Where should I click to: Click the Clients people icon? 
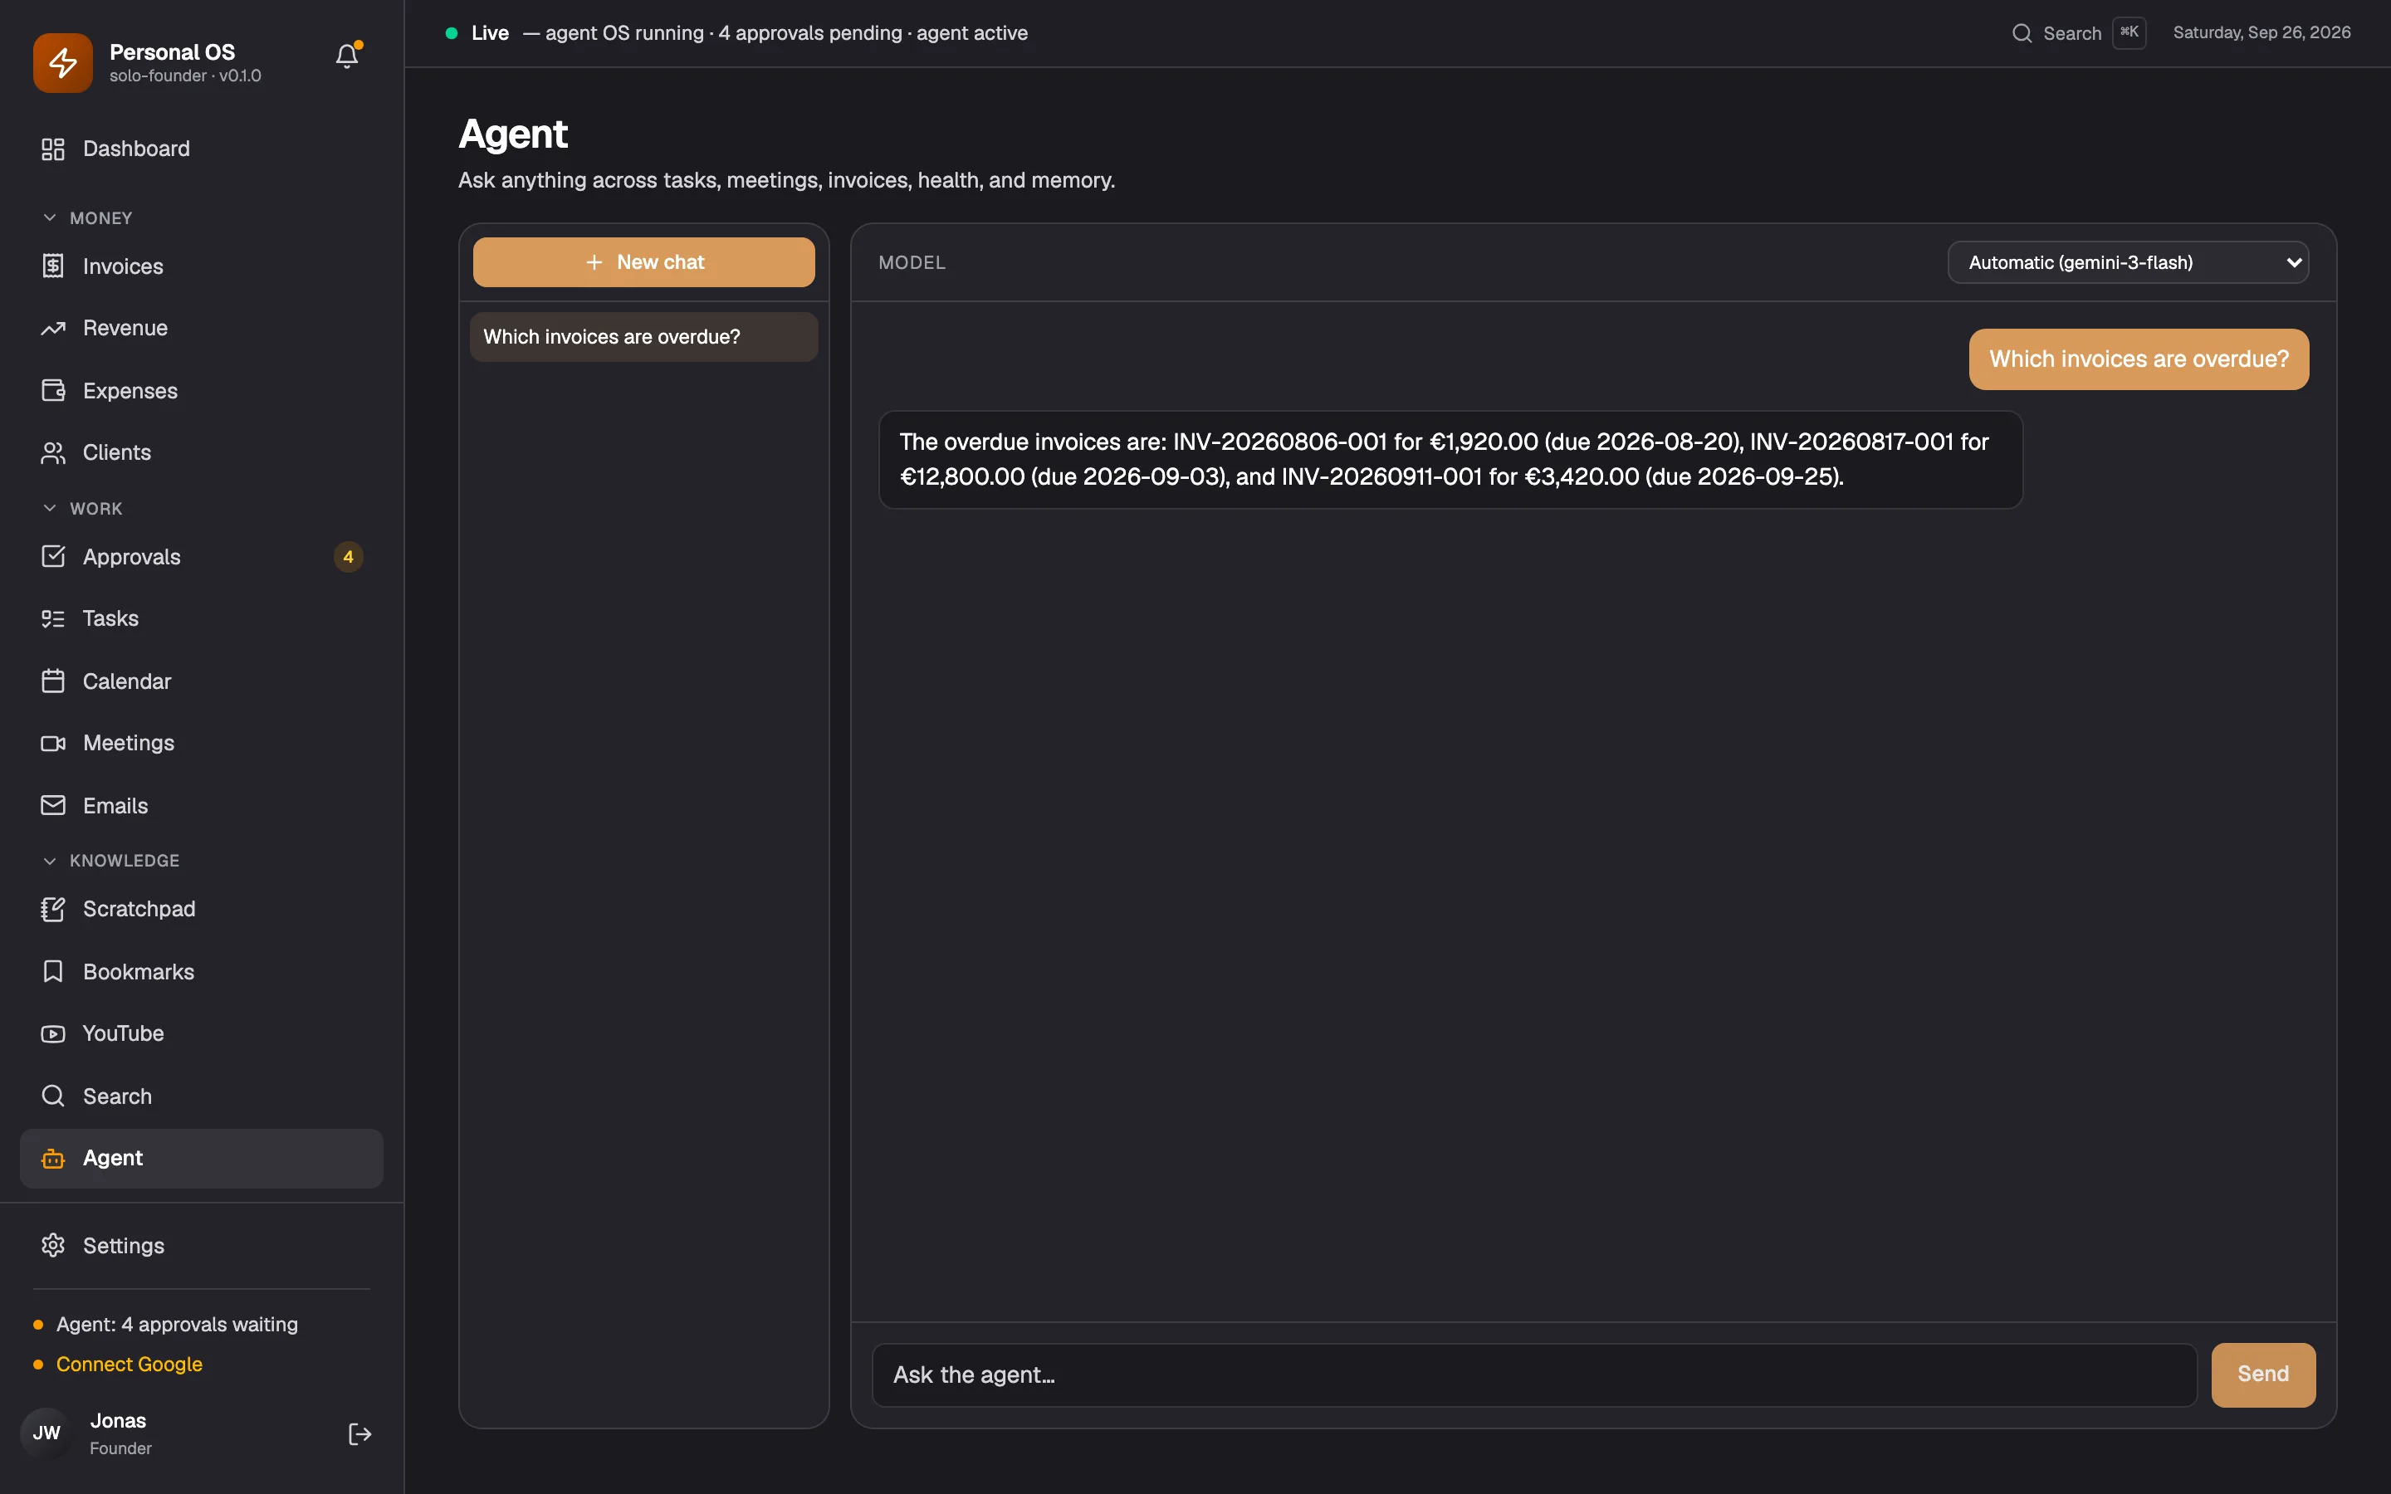click(53, 452)
